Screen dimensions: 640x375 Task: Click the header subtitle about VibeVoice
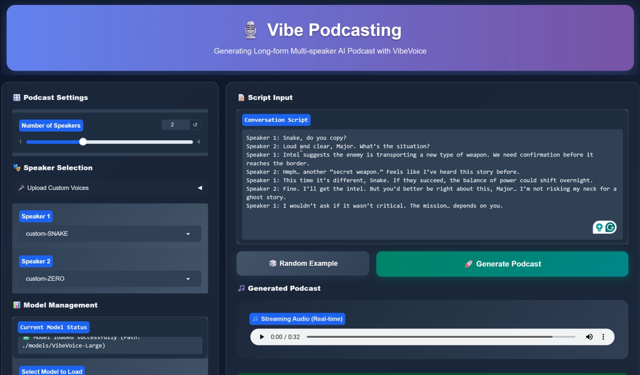point(320,51)
